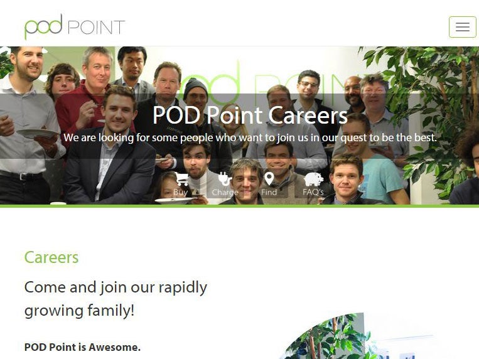Follow the Find link label
Viewport: 479px width, 359px height.
(x=269, y=192)
